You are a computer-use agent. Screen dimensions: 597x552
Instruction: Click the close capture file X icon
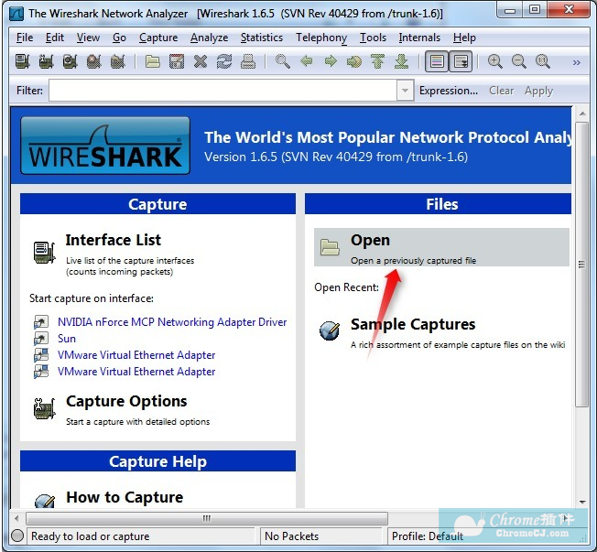coord(201,61)
